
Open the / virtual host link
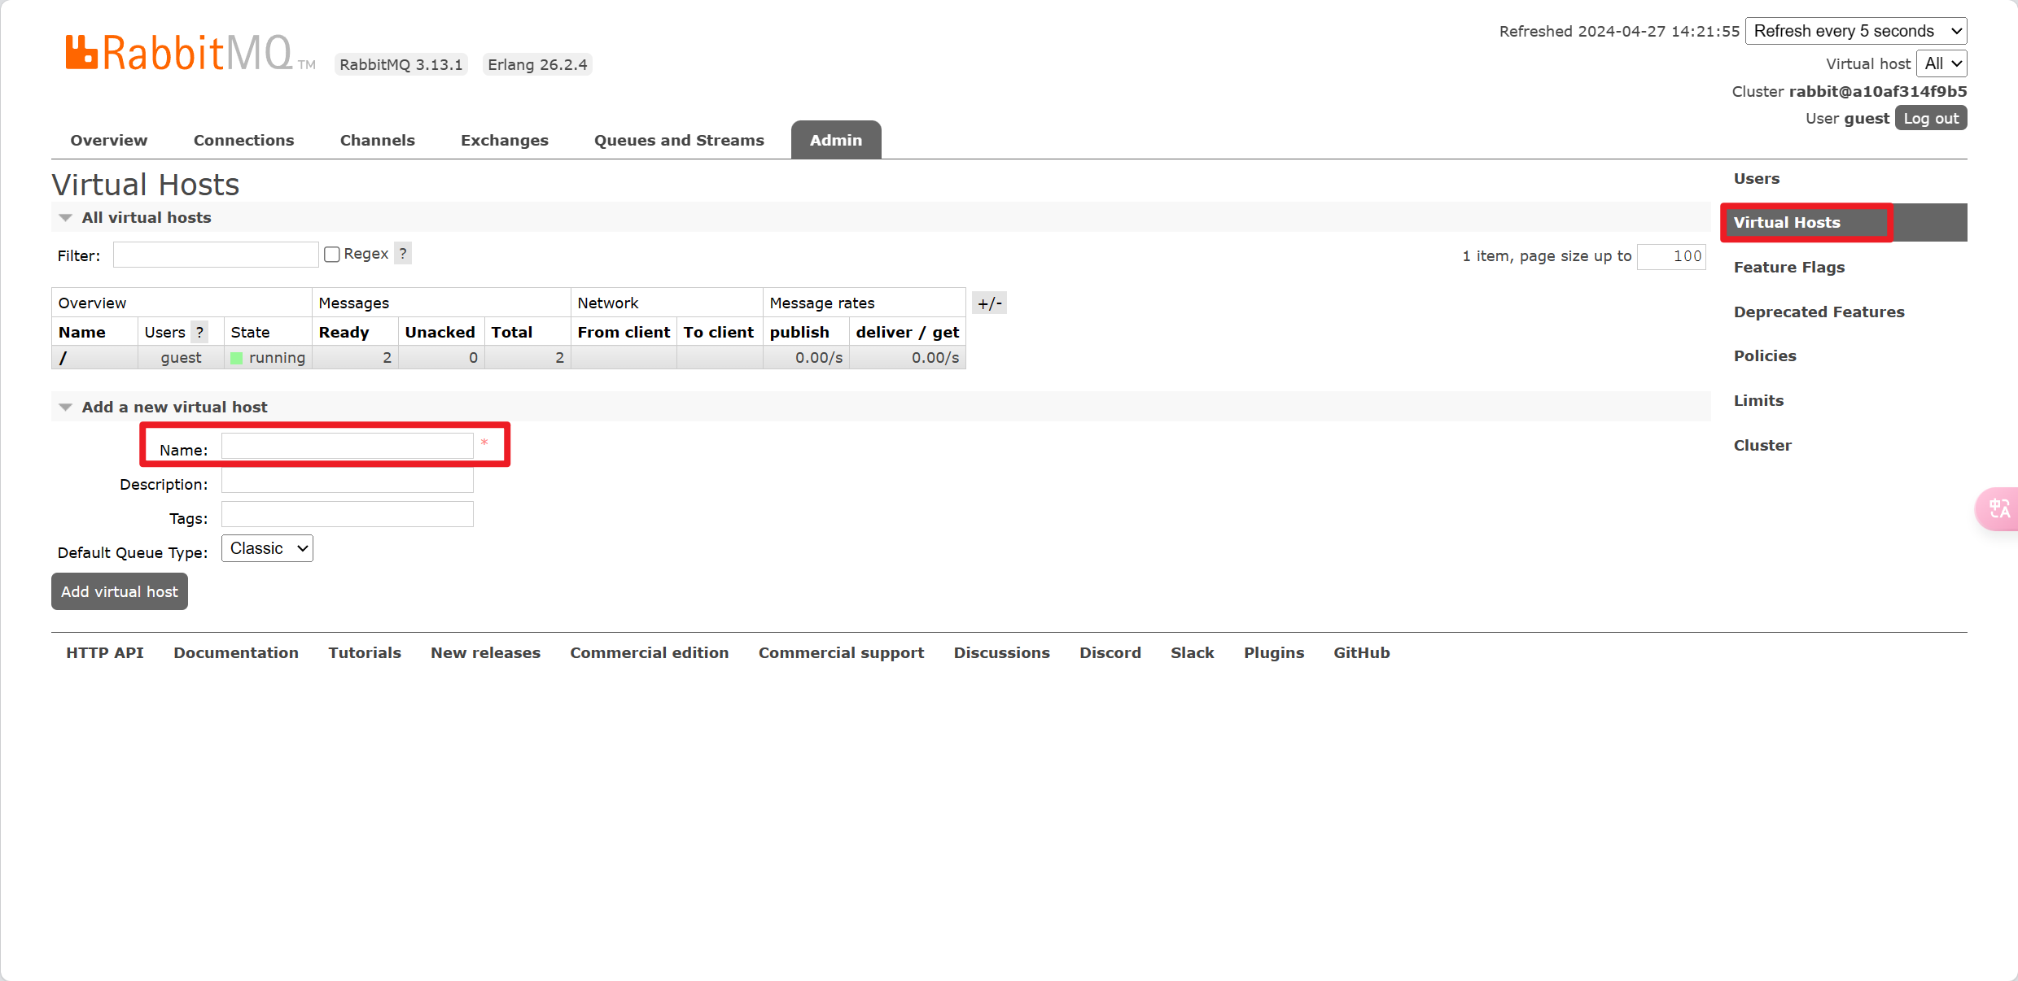pos(63,358)
